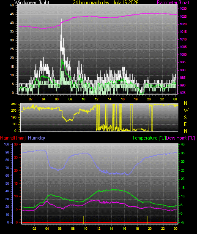The width and height of the screenshot is (197, 234).
Task: Click humidity axis value 100
Action: pyautogui.click(x=7, y=145)
